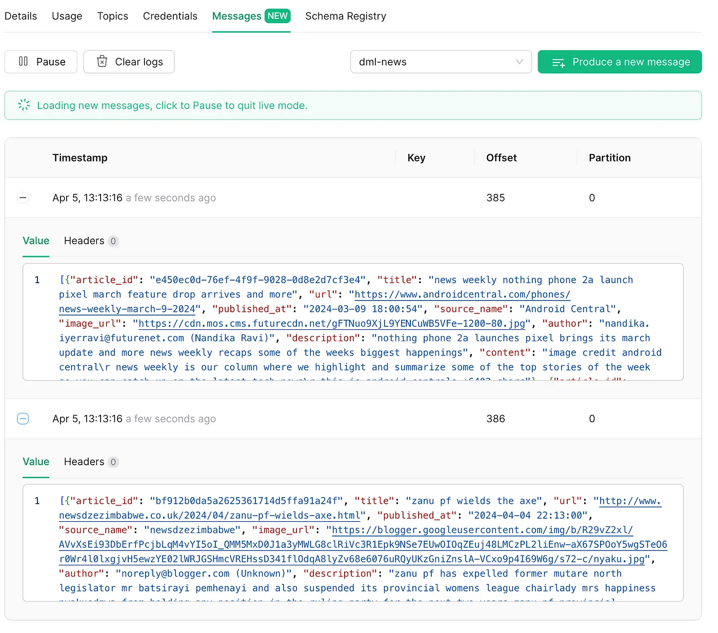Open the androidcentral.com article URL link
The height and width of the screenshot is (633, 718).
[462, 294]
